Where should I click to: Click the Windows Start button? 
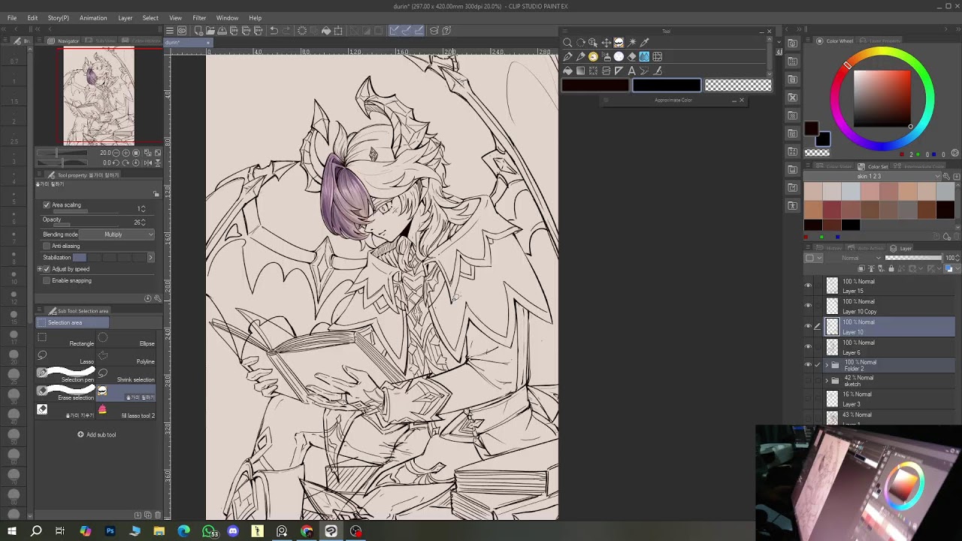point(11,531)
